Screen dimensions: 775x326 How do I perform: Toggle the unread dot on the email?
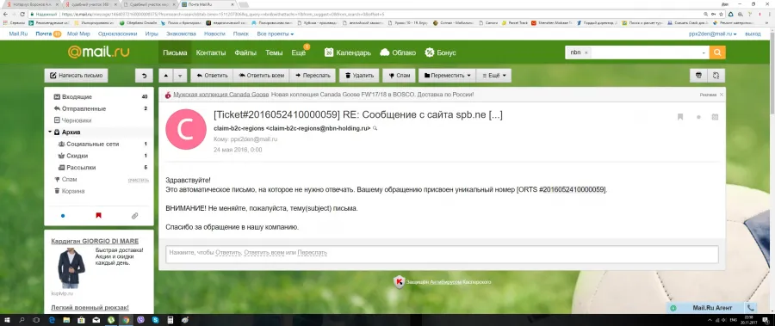pyautogui.click(x=698, y=117)
